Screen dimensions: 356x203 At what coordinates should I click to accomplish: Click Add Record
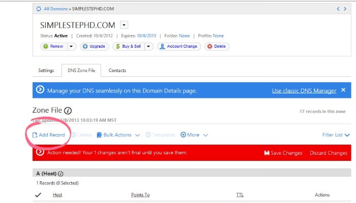tap(49, 135)
